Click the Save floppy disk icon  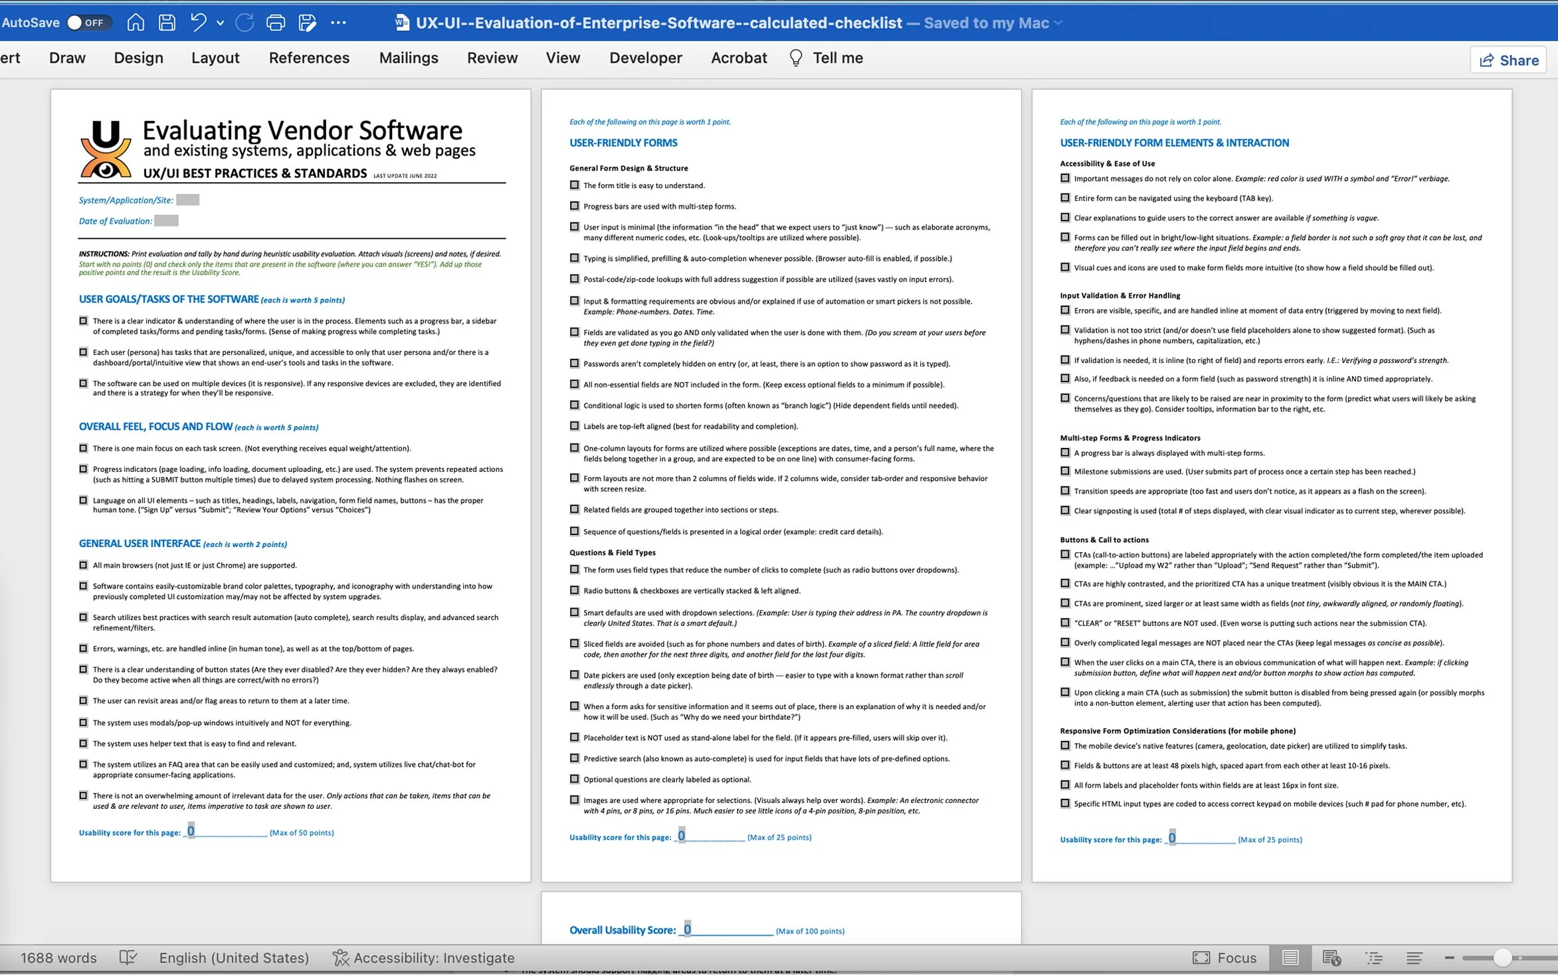coord(167,23)
